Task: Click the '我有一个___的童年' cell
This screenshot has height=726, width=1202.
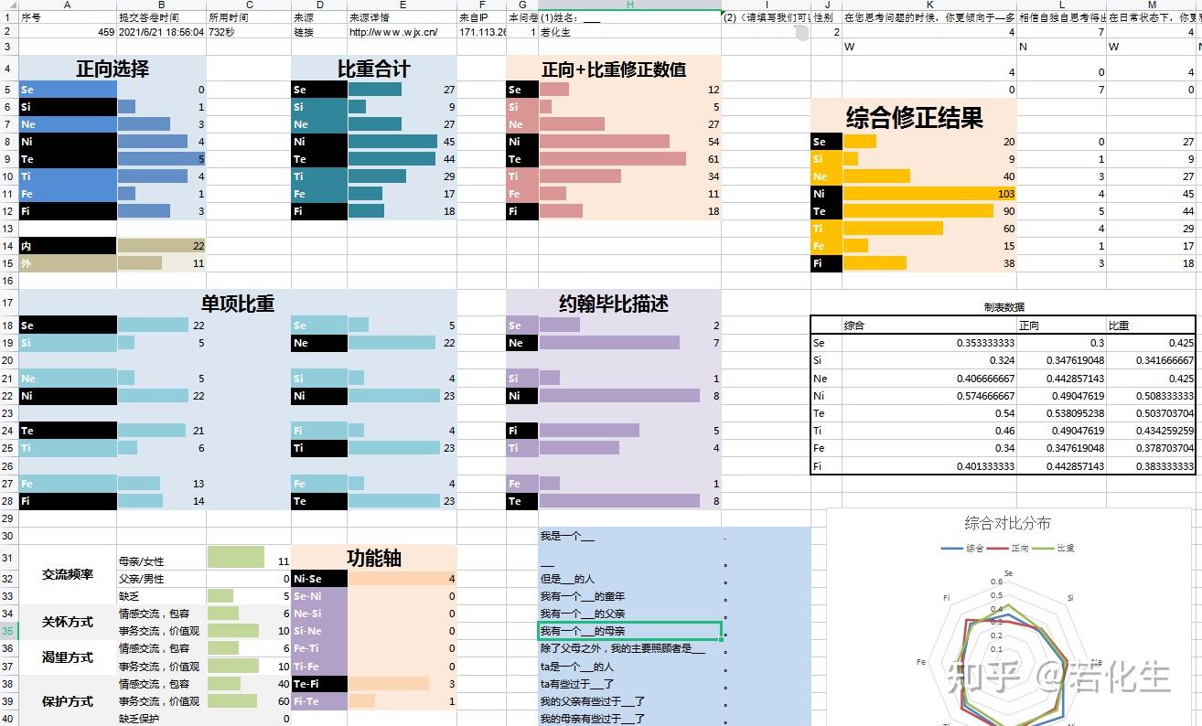Action: click(629, 595)
